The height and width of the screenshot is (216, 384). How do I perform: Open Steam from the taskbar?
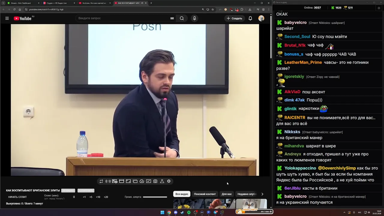tap(182, 212)
